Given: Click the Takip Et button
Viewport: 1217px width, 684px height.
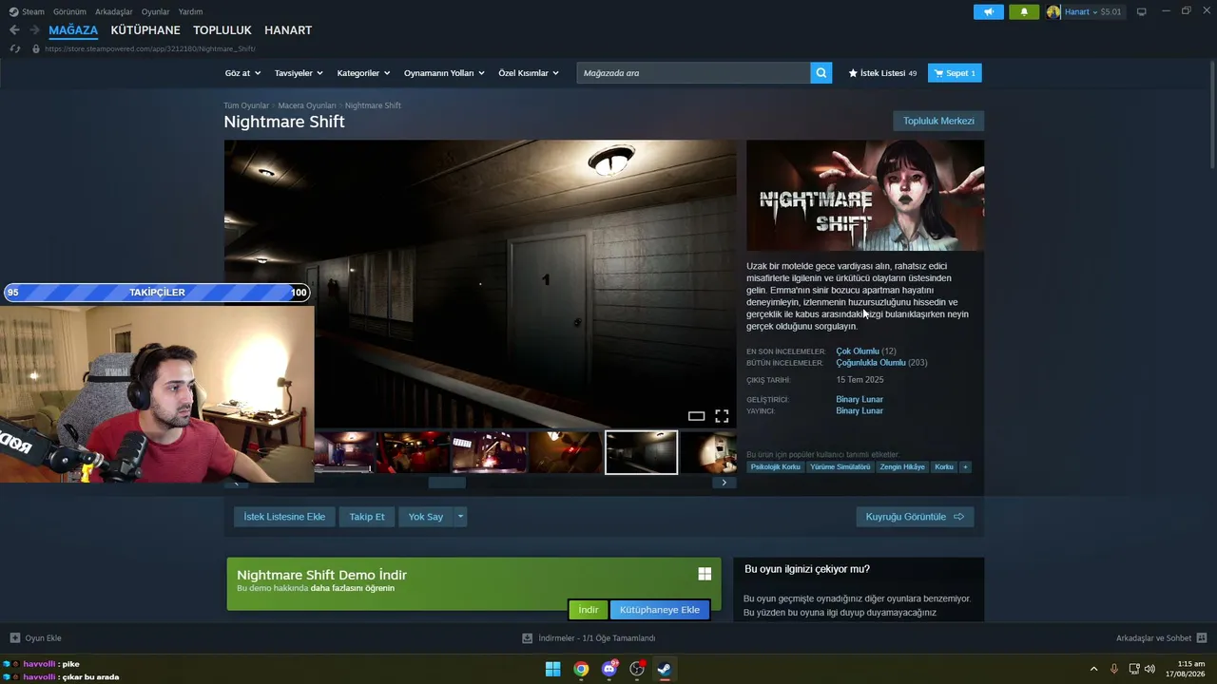Looking at the screenshot, I should [367, 517].
